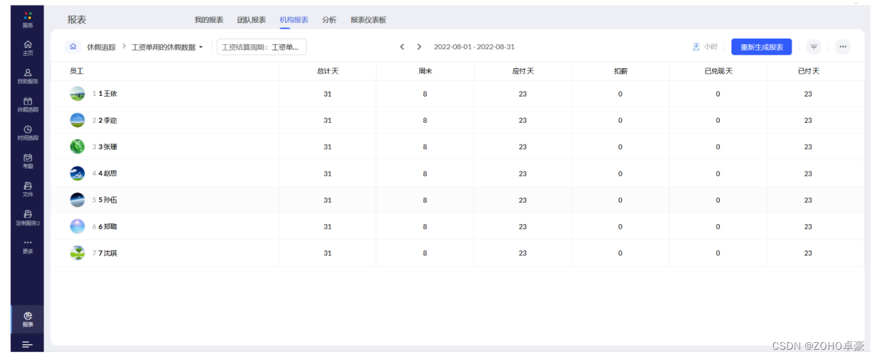Click the 休假追踪 breadcrumb link
875x358 pixels.
pos(101,48)
